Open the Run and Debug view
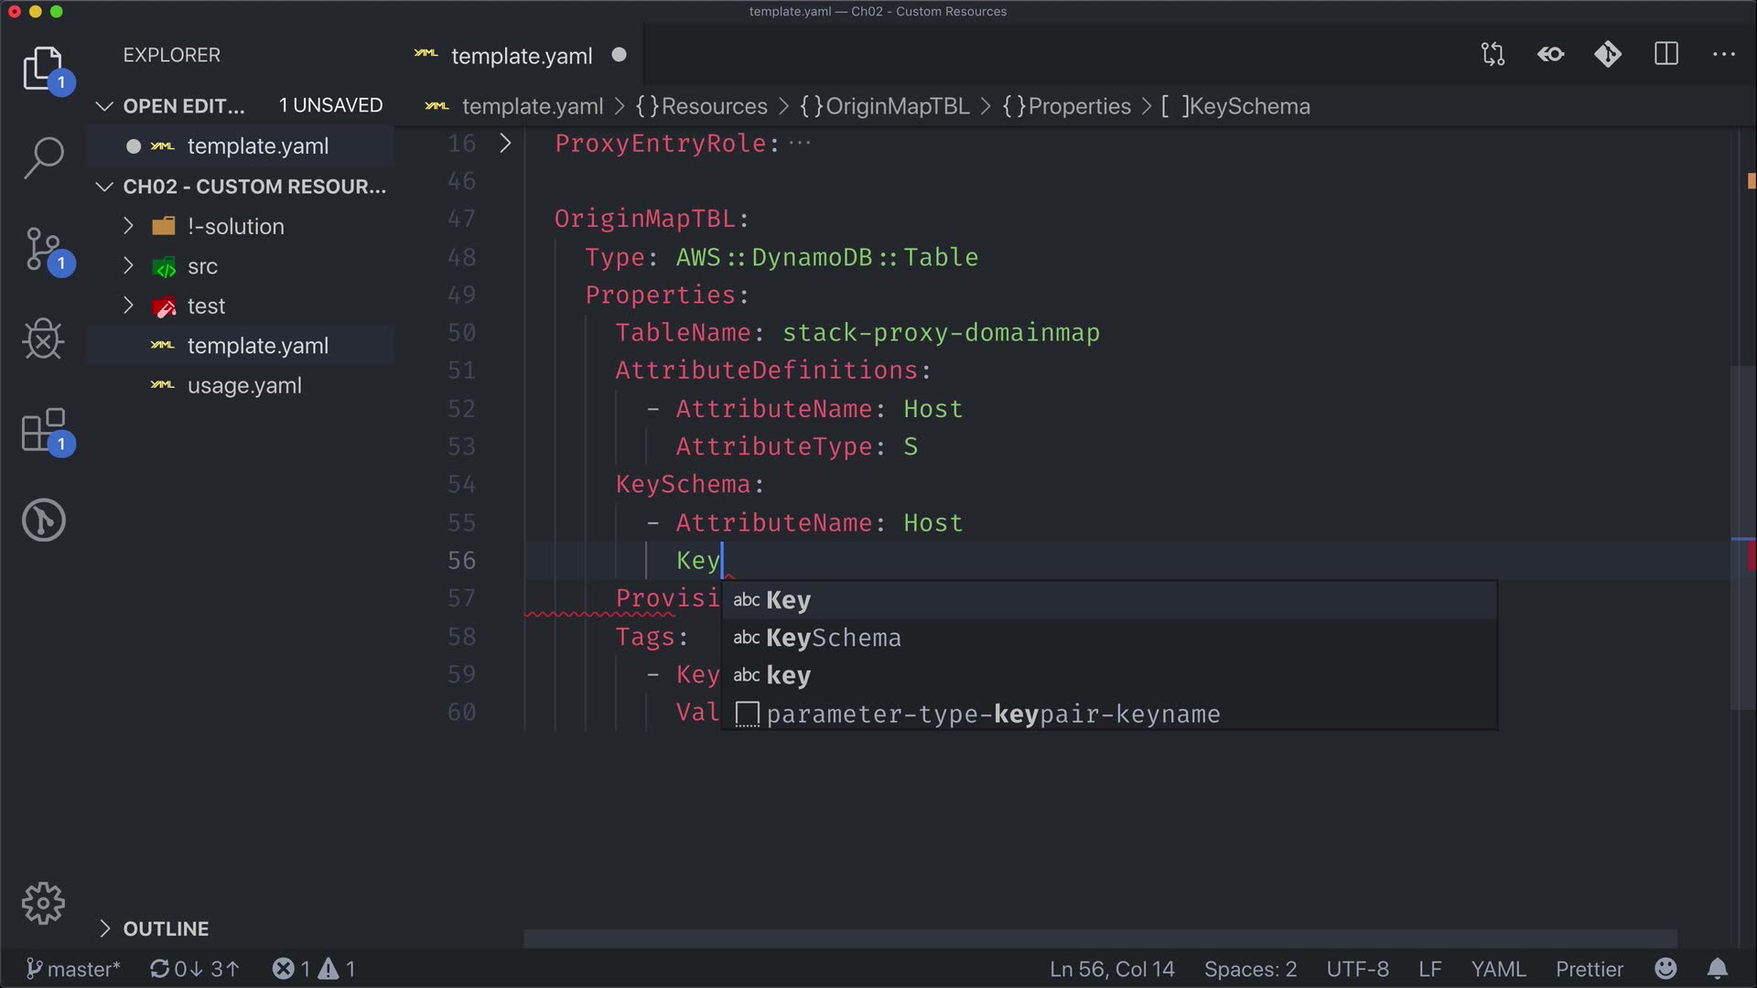1757x988 pixels. coord(43,339)
